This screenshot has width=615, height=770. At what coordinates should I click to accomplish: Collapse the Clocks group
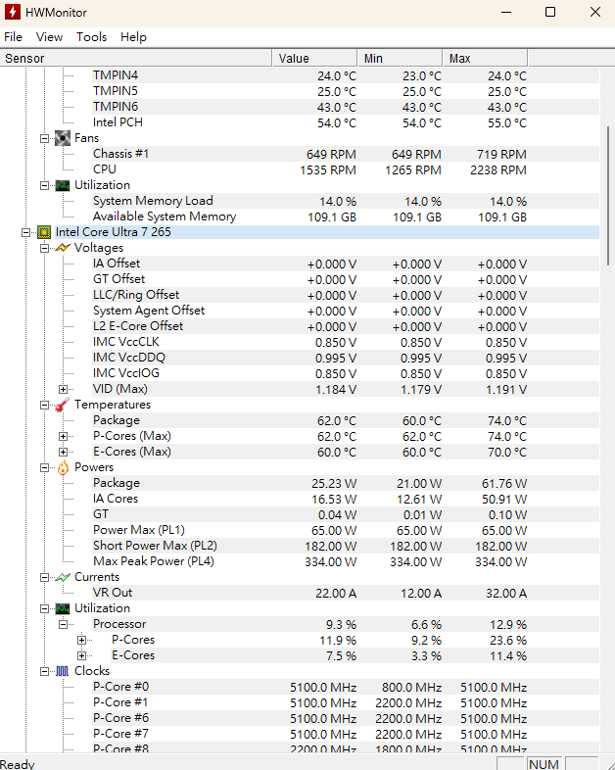45,671
